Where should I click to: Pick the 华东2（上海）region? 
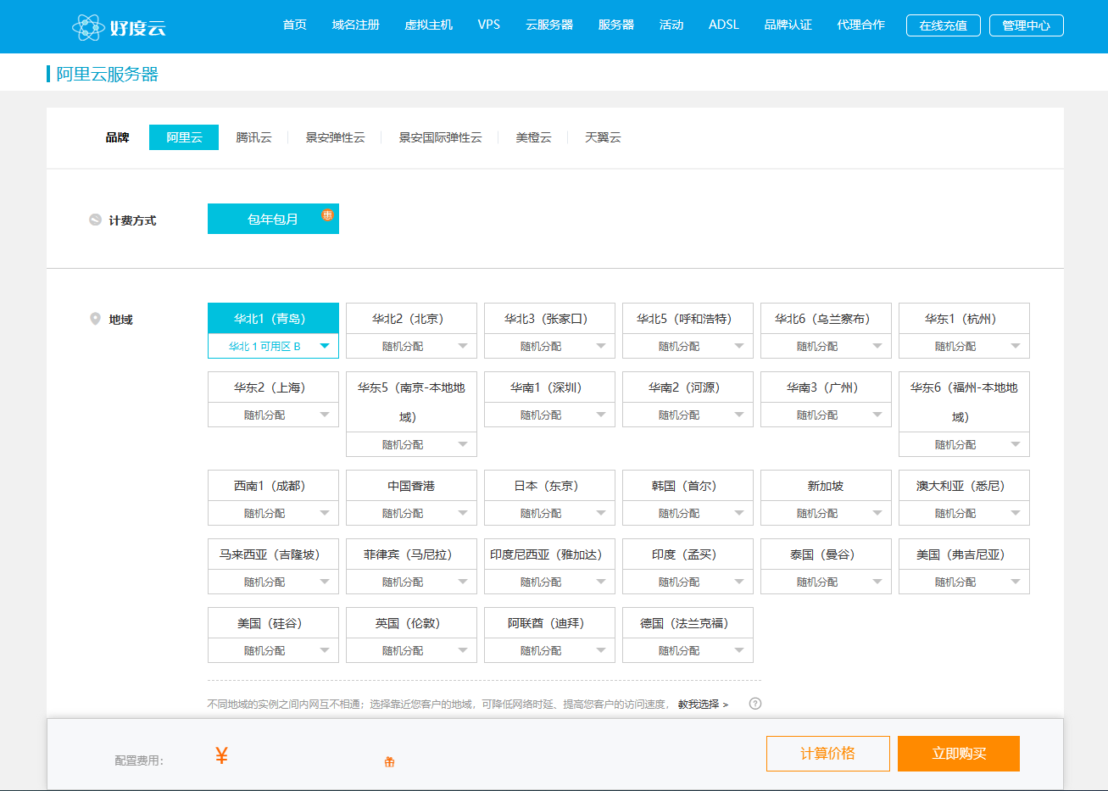273,387
